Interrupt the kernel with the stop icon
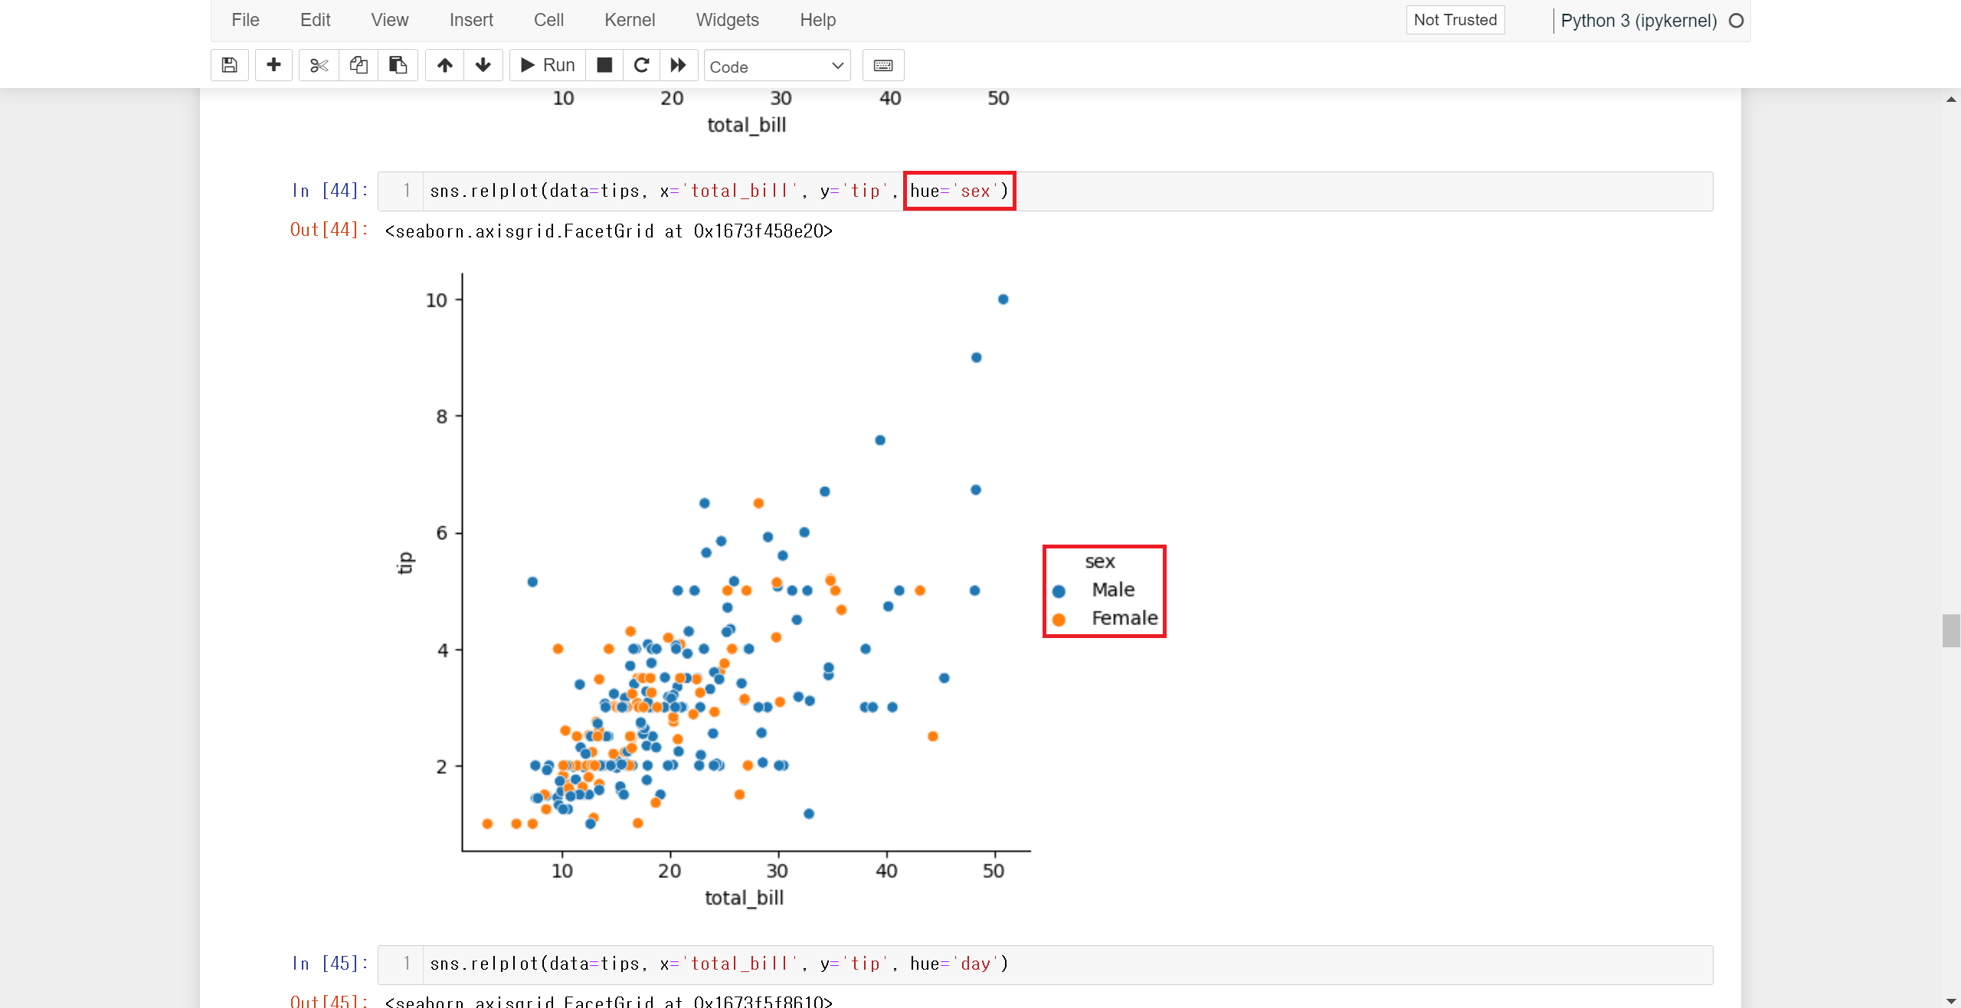The width and height of the screenshot is (1961, 1008). coord(604,65)
